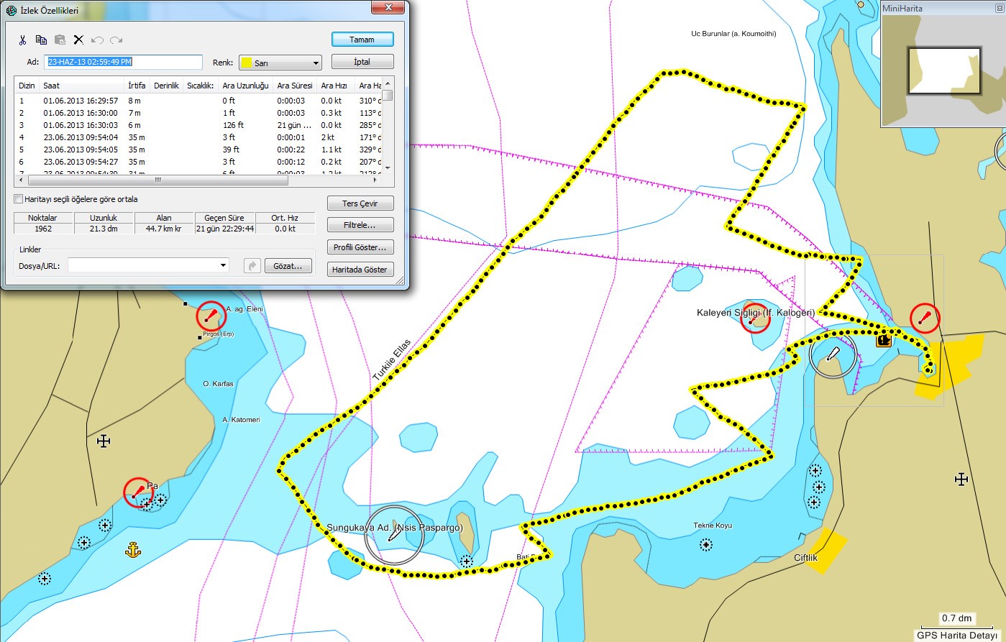The width and height of the screenshot is (1006, 642).
Task: Close the MiniHarita panel
Action: click(999, 9)
